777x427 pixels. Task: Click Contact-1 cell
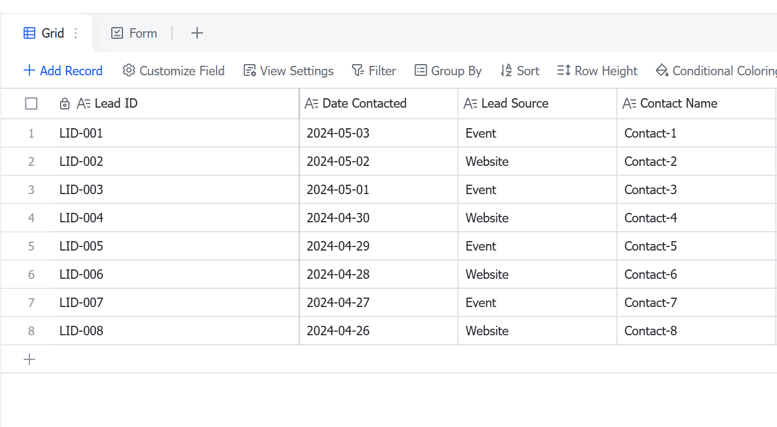(696, 133)
